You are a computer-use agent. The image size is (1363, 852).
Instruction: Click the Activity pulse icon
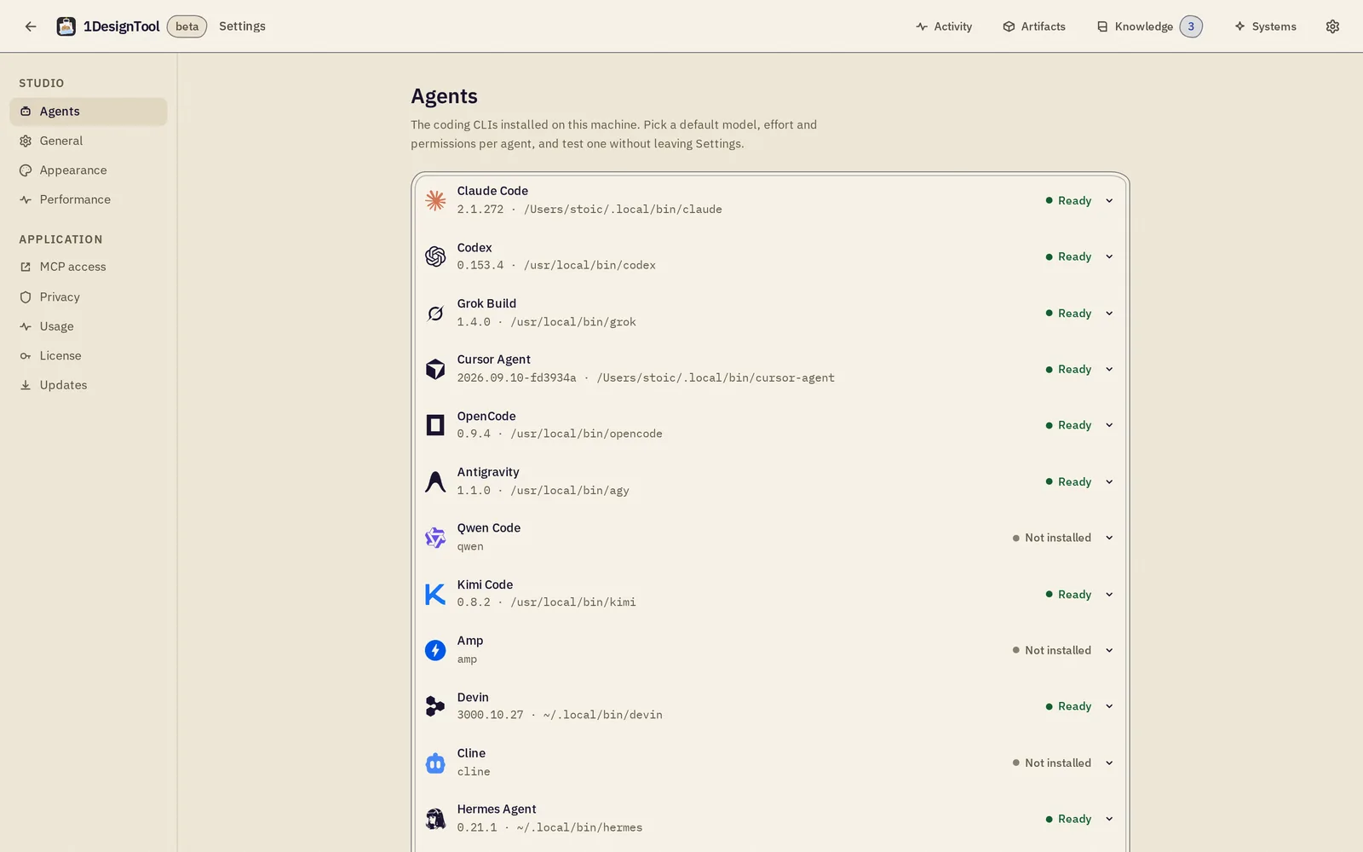tap(922, 26)
